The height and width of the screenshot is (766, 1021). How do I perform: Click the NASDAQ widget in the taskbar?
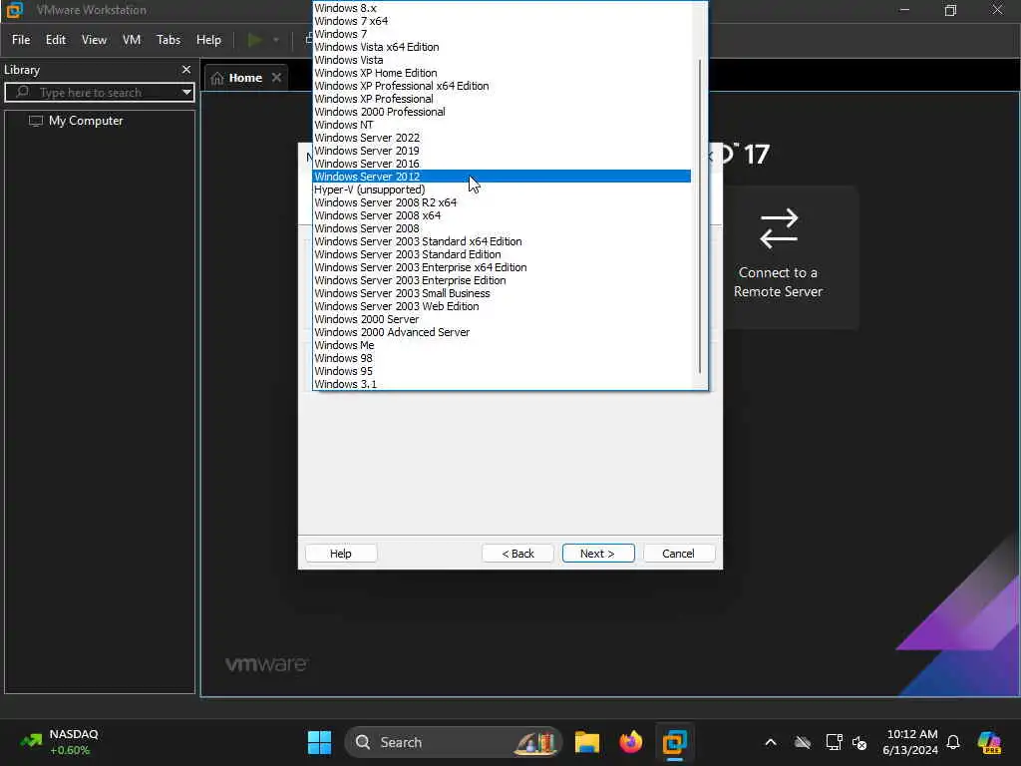[x=59, y=742]
